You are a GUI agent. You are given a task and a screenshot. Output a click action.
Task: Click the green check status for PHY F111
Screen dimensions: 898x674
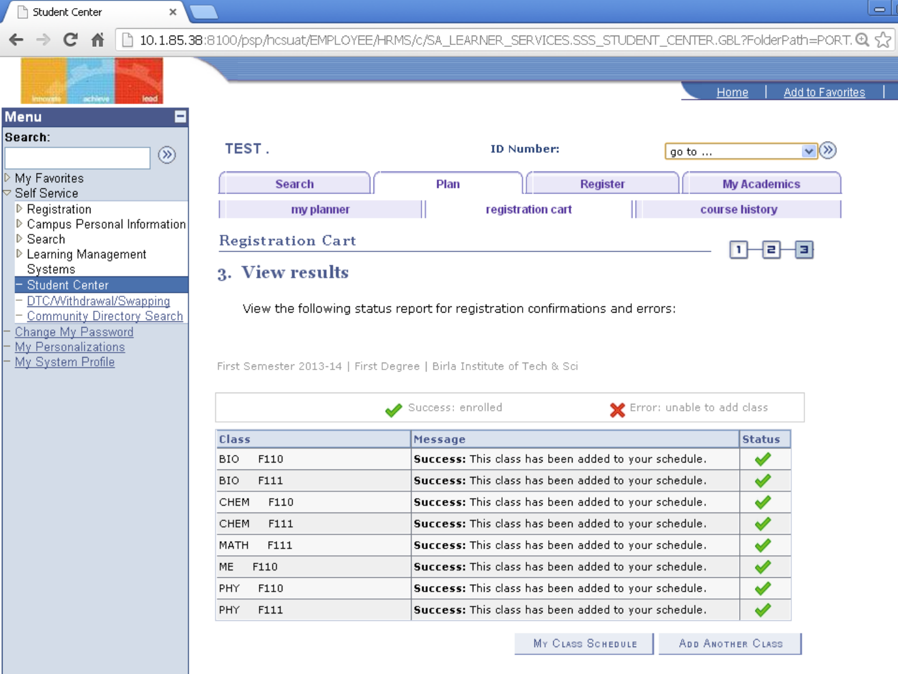pos(763,610)
